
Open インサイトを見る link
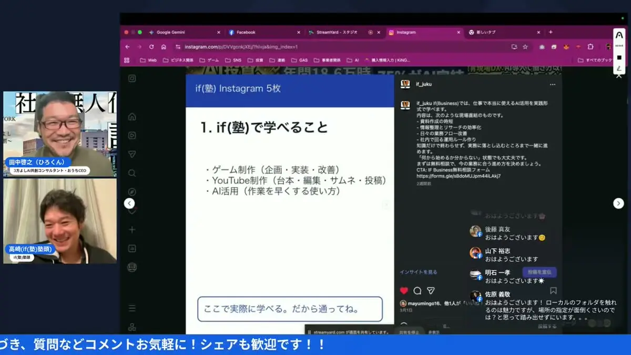419,271
